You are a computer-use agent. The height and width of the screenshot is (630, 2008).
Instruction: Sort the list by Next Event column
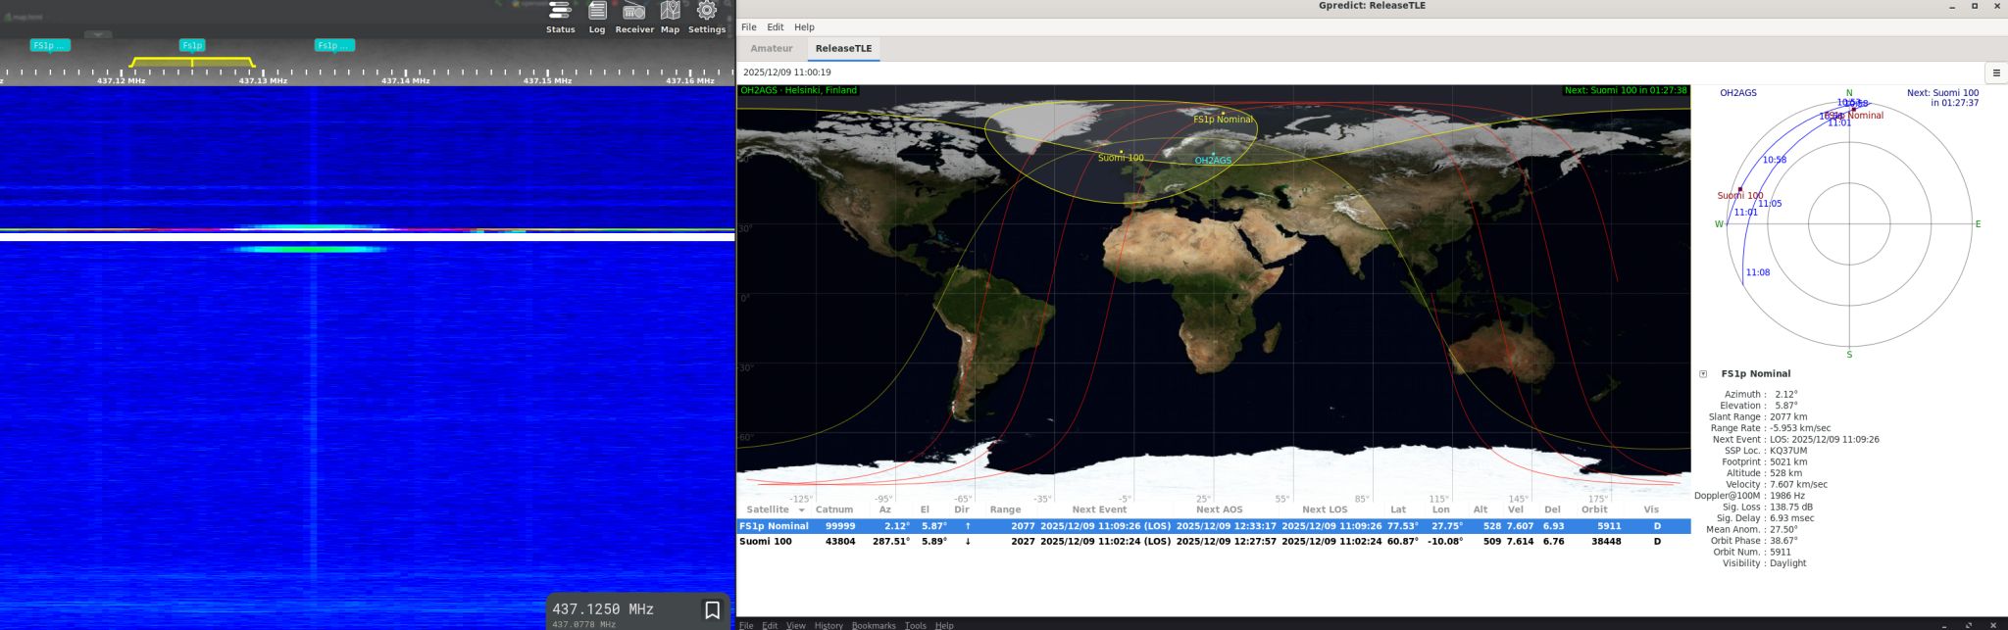[x=1099, y=509]
